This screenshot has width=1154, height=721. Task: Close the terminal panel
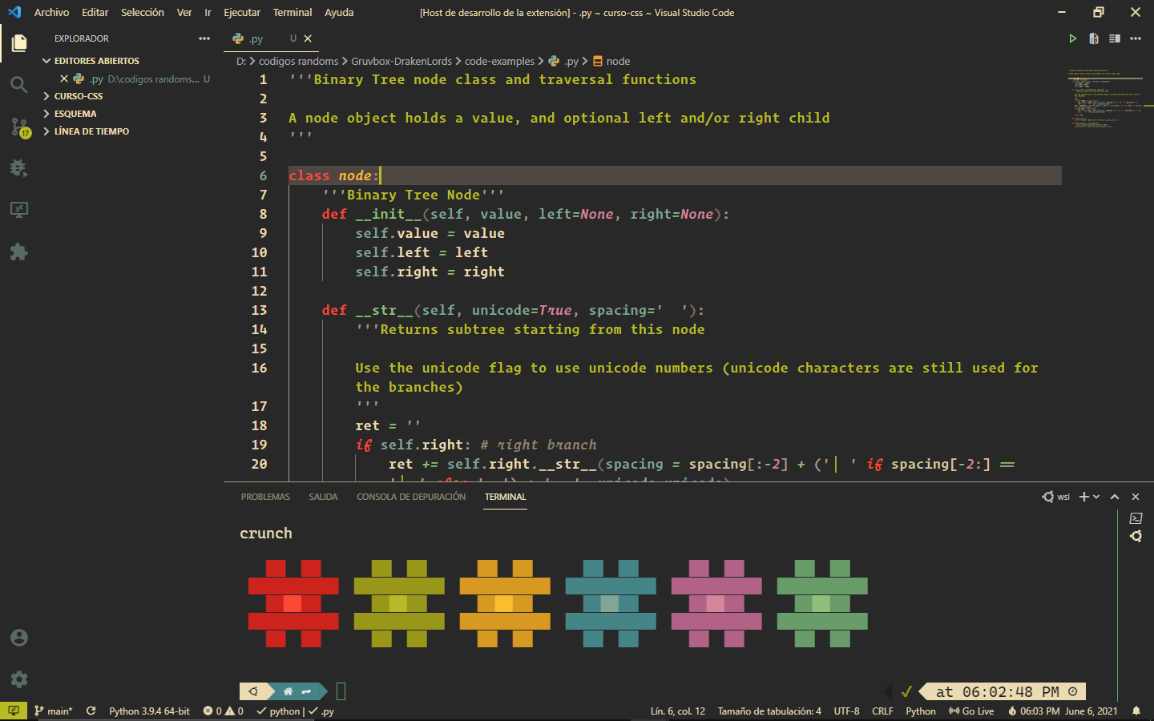[1136, 497]
